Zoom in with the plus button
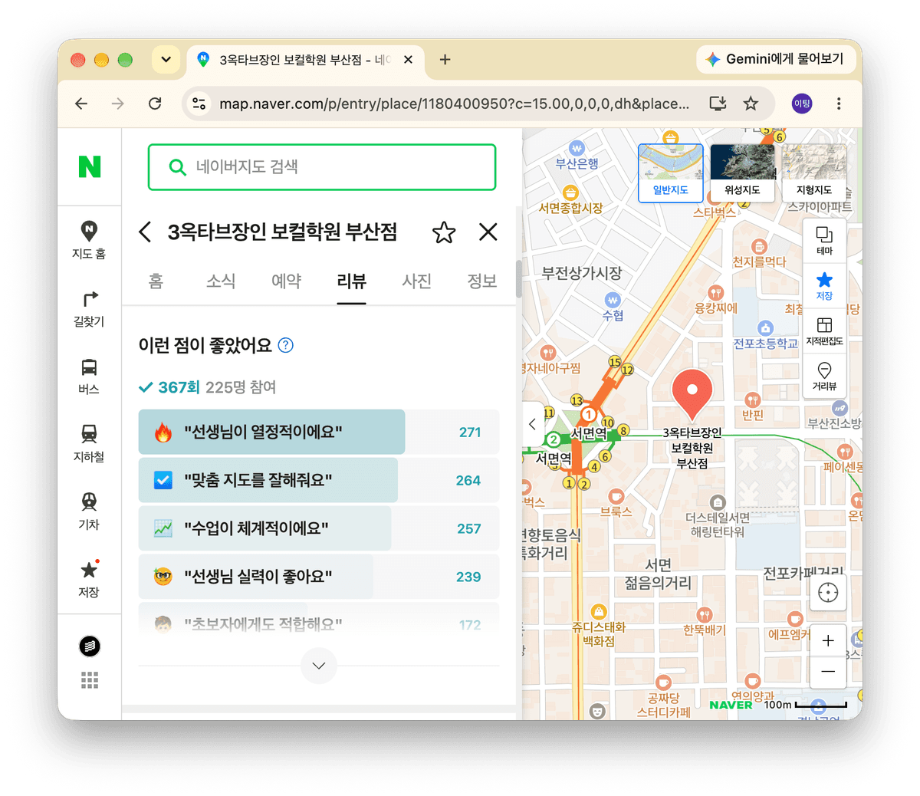Screen dimensions: 920x796 coord(828,640)
